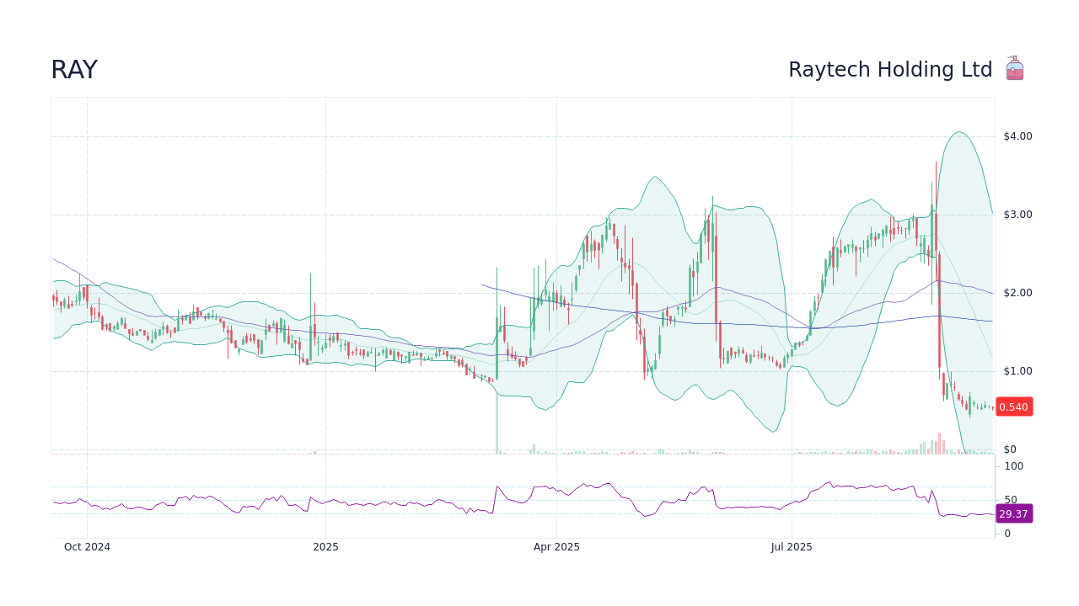The height and width of the screenshot is (606, 1079).
Task: Click the RAY ticker symbol heading
Action: click(74, 70)
